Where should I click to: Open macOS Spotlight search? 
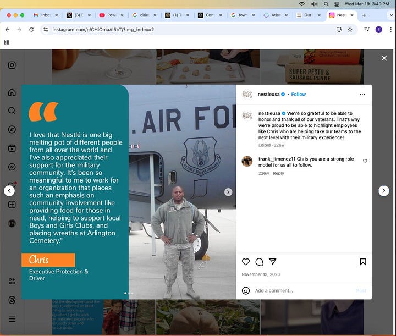pyautogui.click(x=326, y=4)
